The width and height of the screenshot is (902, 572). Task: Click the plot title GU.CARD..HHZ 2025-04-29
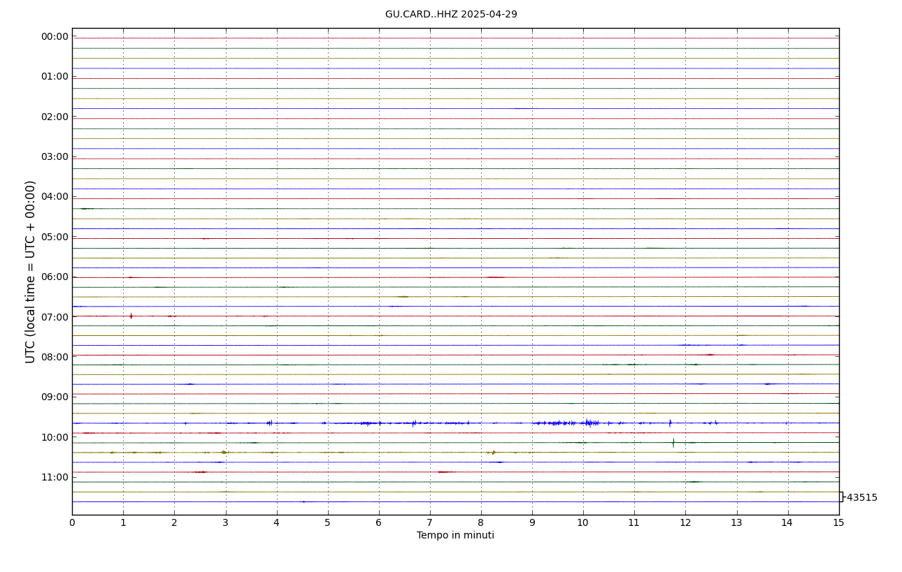pyautogui.click(x=451, y=15)
